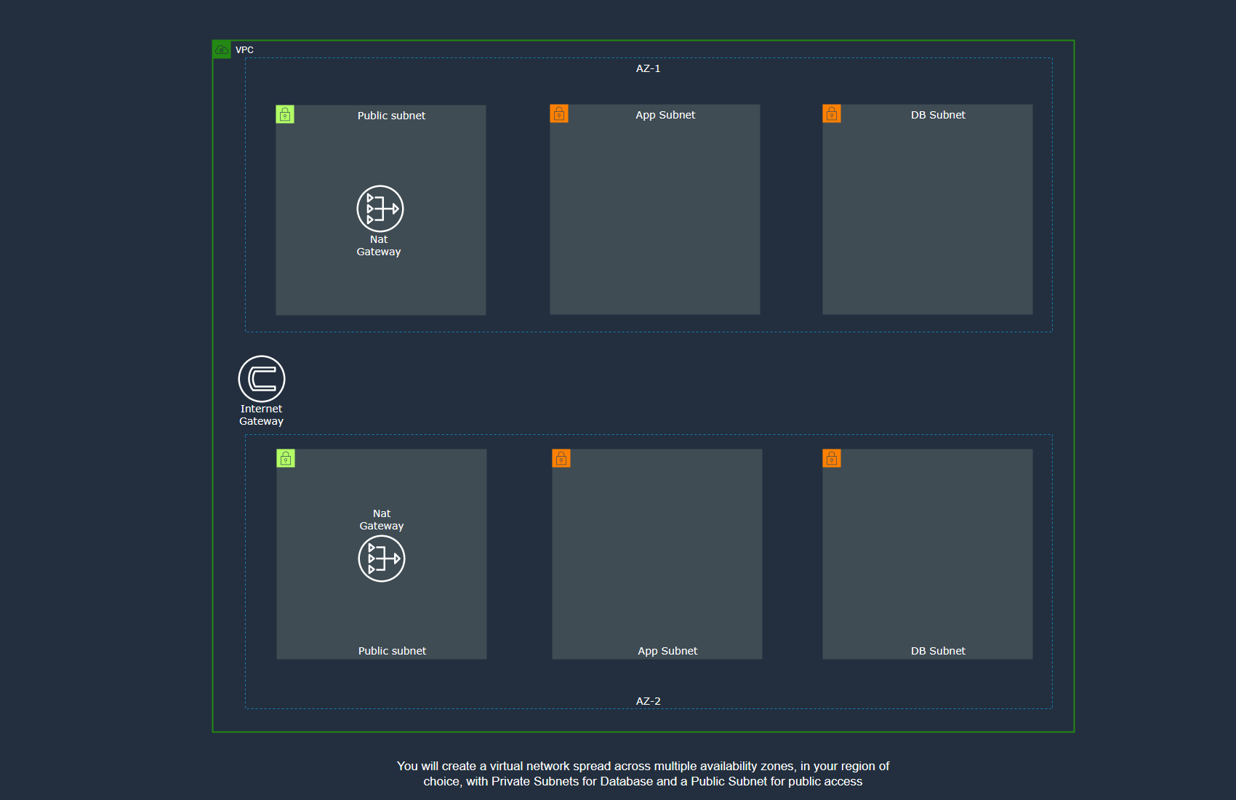The image size is (1236, 800).
Task: Click the Internet Gateway icon
Action: click(x=262, y=379)
